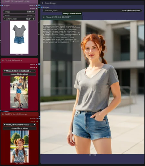Click the generated Save Image output preview
Screen dimensions: 145x166
point(92,87)
